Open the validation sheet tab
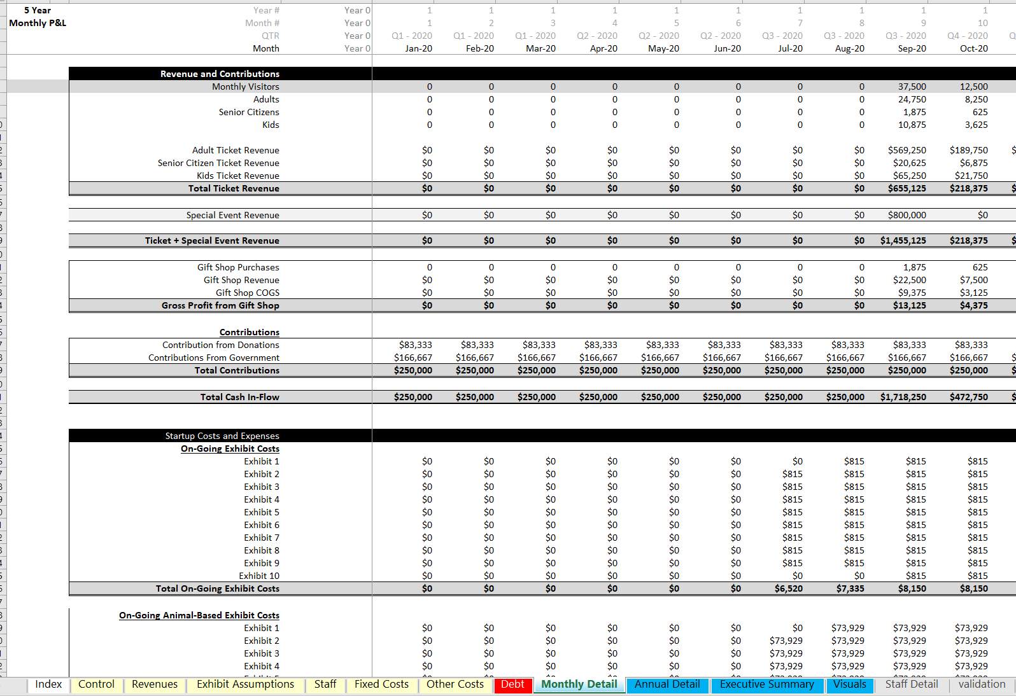The width and height of the screenshot is (1016, 696). (982, 685)
